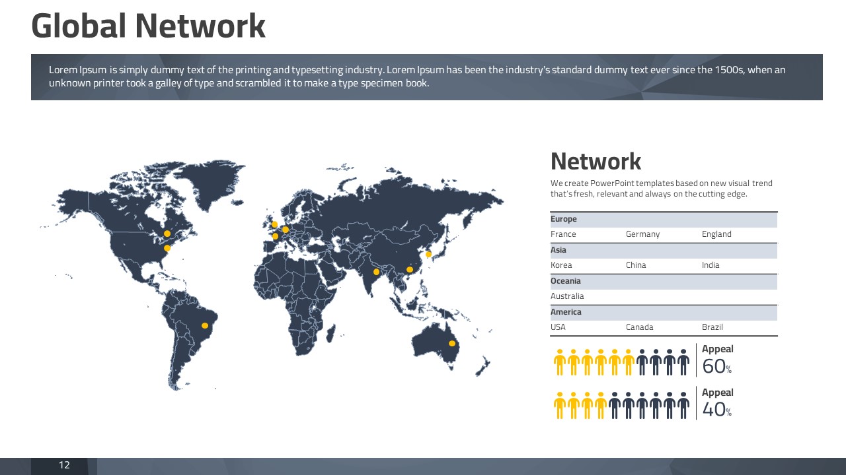Click the "France" table cell
The image size is (846, 475).
click(x=563, y=234)
